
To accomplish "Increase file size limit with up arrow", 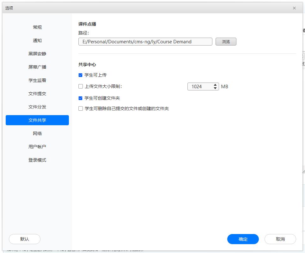I will (x=215, y=85).
